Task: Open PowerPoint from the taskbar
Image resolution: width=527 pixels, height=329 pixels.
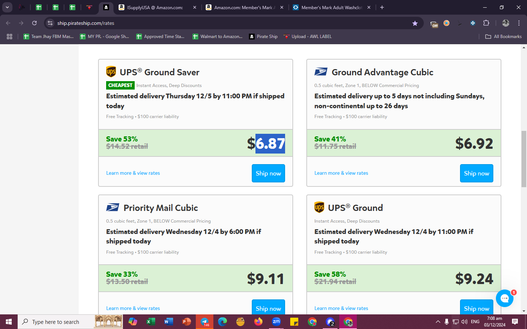Action: tap(186, 322)
